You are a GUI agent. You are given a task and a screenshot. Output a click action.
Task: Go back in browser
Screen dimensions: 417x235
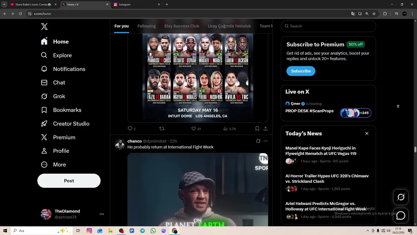[5, 14]
